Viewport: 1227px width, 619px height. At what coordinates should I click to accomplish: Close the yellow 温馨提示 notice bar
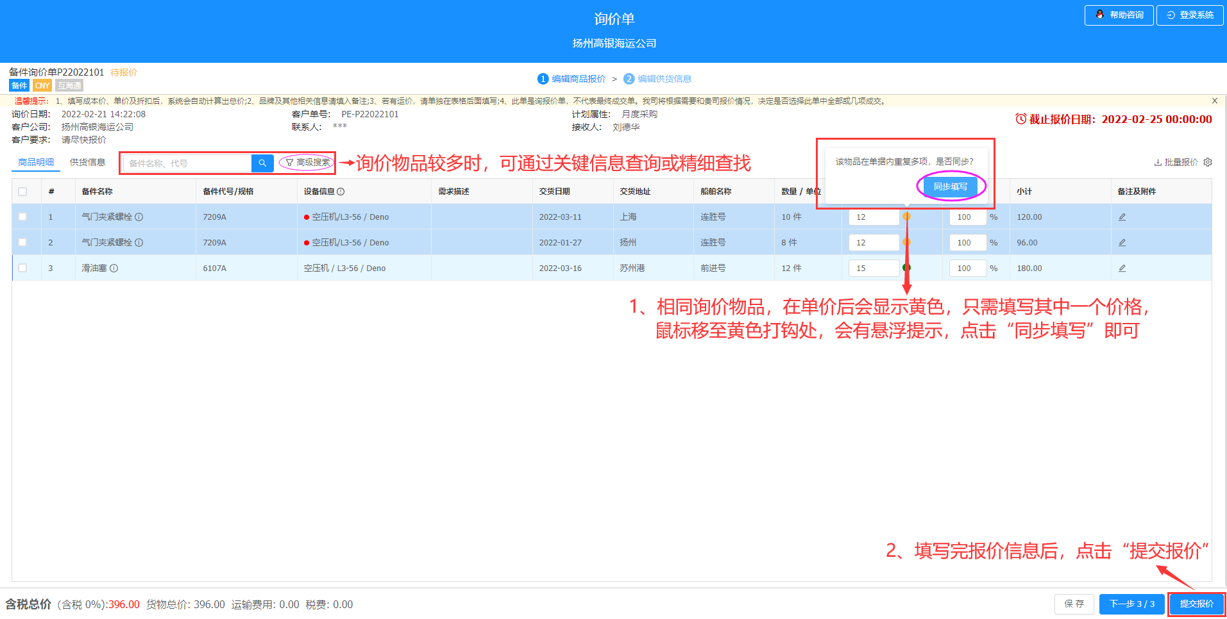pos(1215,101)
